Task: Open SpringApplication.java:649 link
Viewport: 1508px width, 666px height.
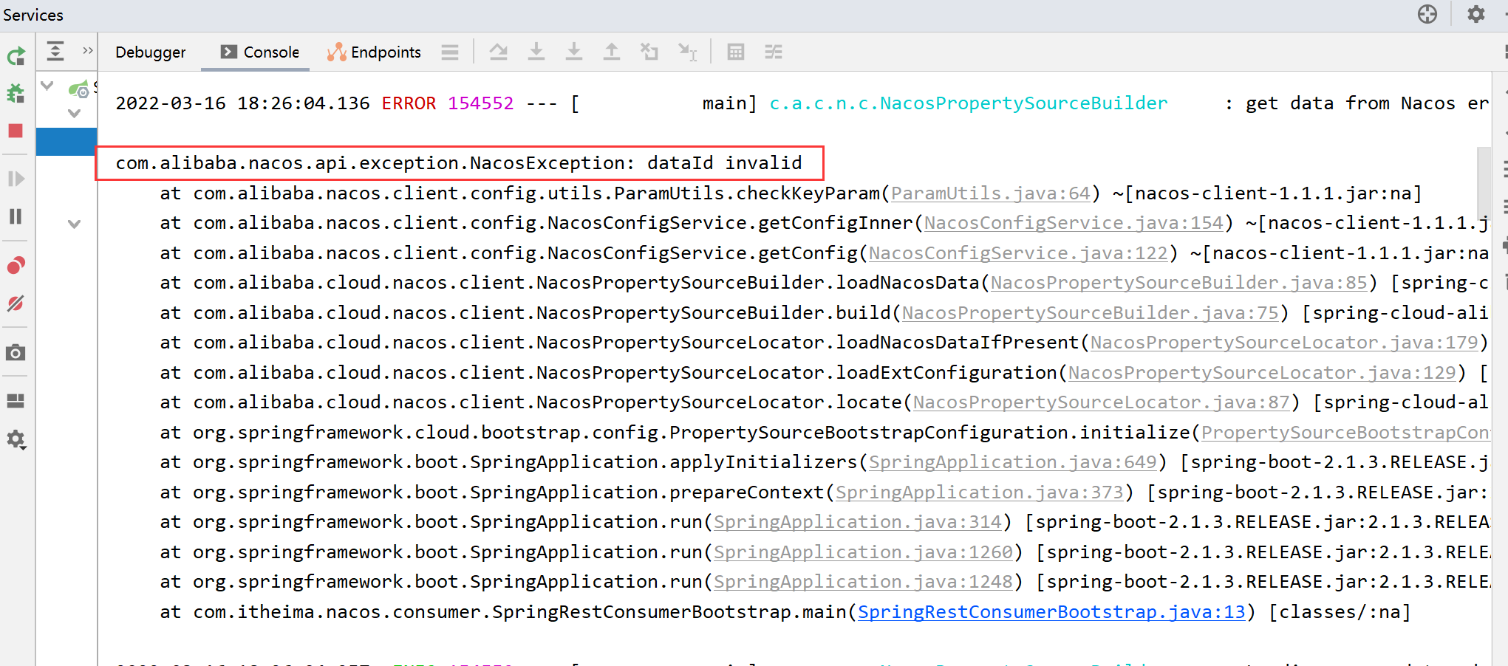Action: coord(1013,462)
